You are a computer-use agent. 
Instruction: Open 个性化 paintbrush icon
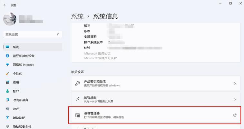[x=7, y=74]
